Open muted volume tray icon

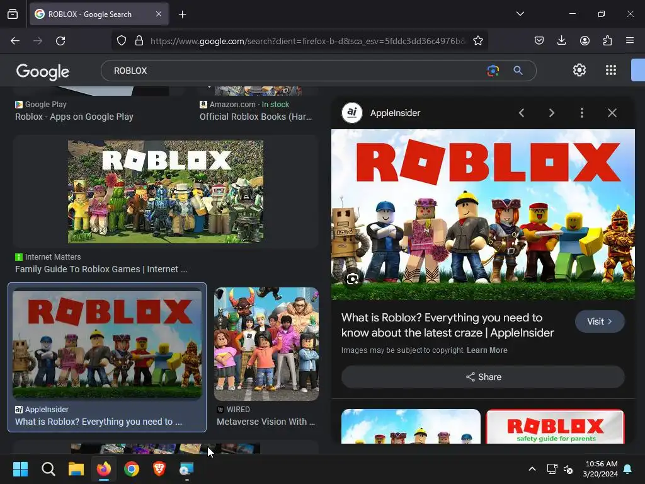click(x=568, y=469)
